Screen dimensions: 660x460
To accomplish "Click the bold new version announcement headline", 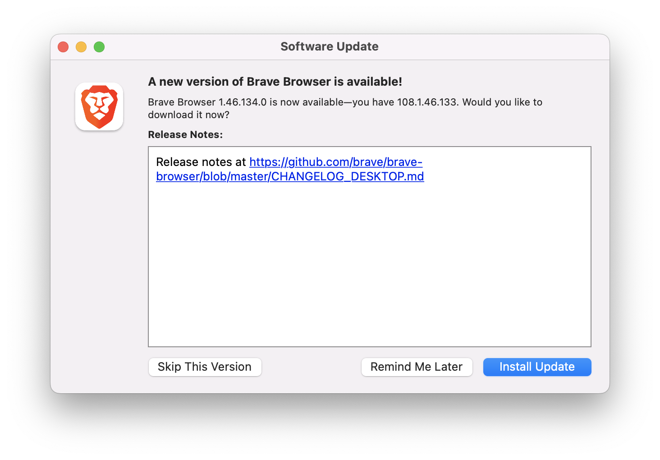I will click(275, 82).
